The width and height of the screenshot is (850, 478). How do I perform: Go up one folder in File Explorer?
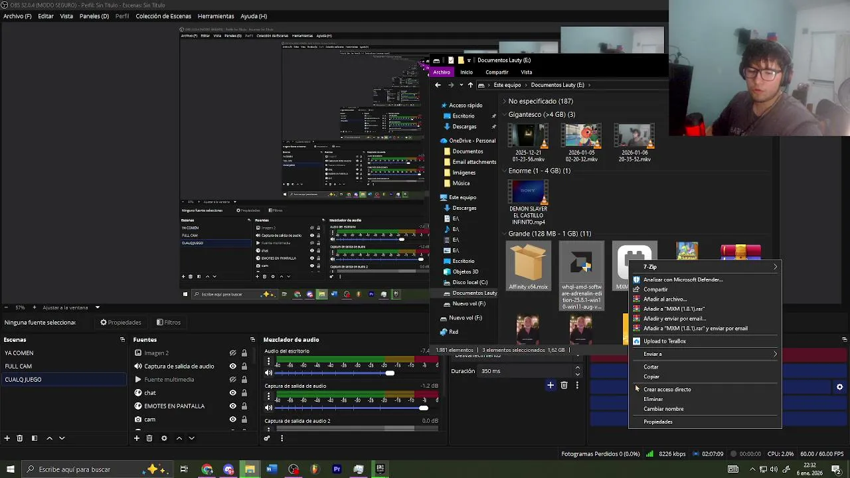pos(470,85)
